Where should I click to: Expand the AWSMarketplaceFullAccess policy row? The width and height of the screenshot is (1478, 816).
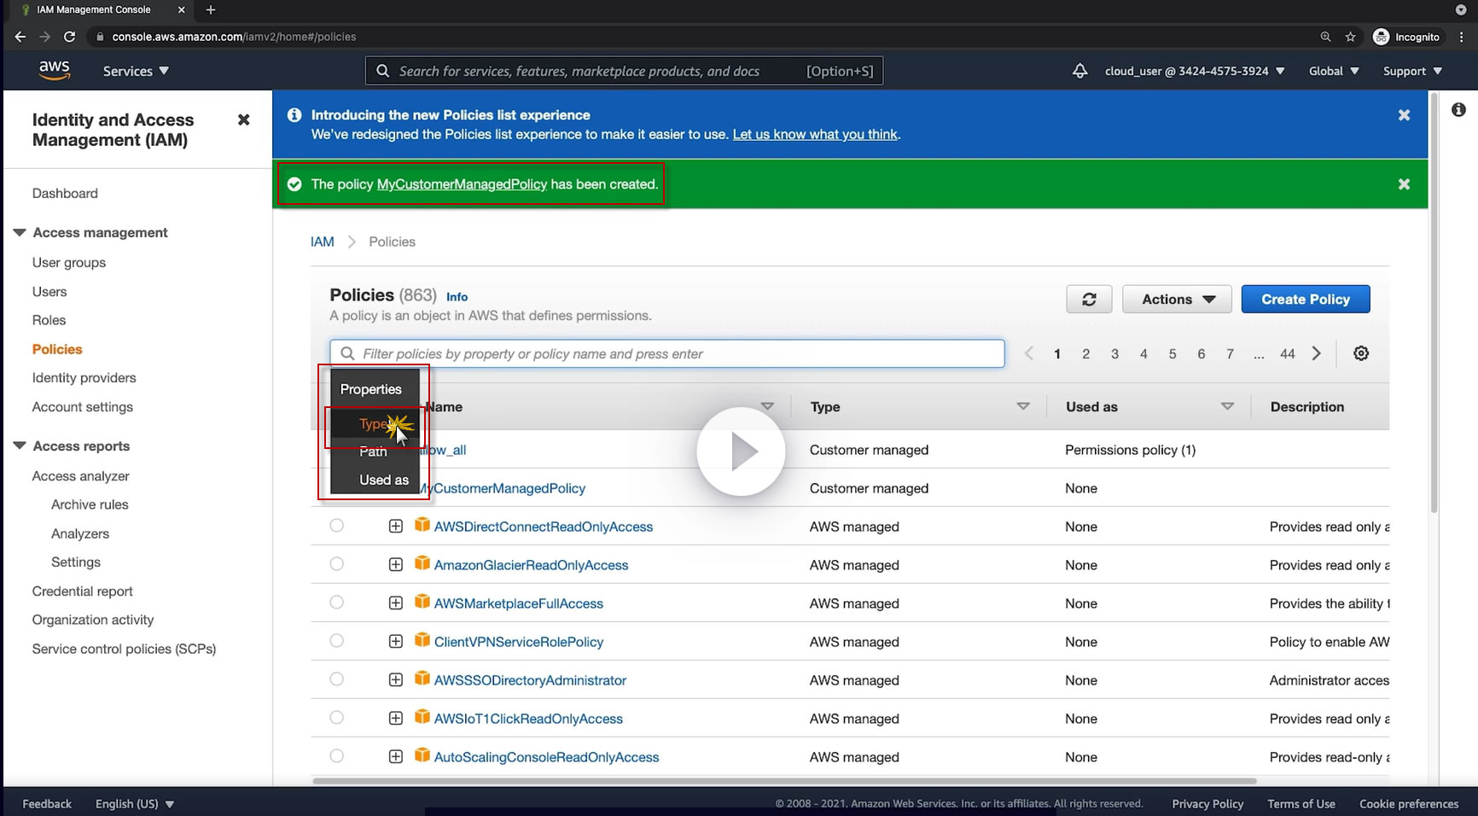click(x=396, y=603)
